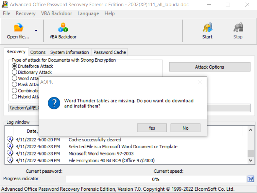The width and height of the screenshot is (257, 193).
Task: Click No in the AOPR dialog
Action: point(185,128)
